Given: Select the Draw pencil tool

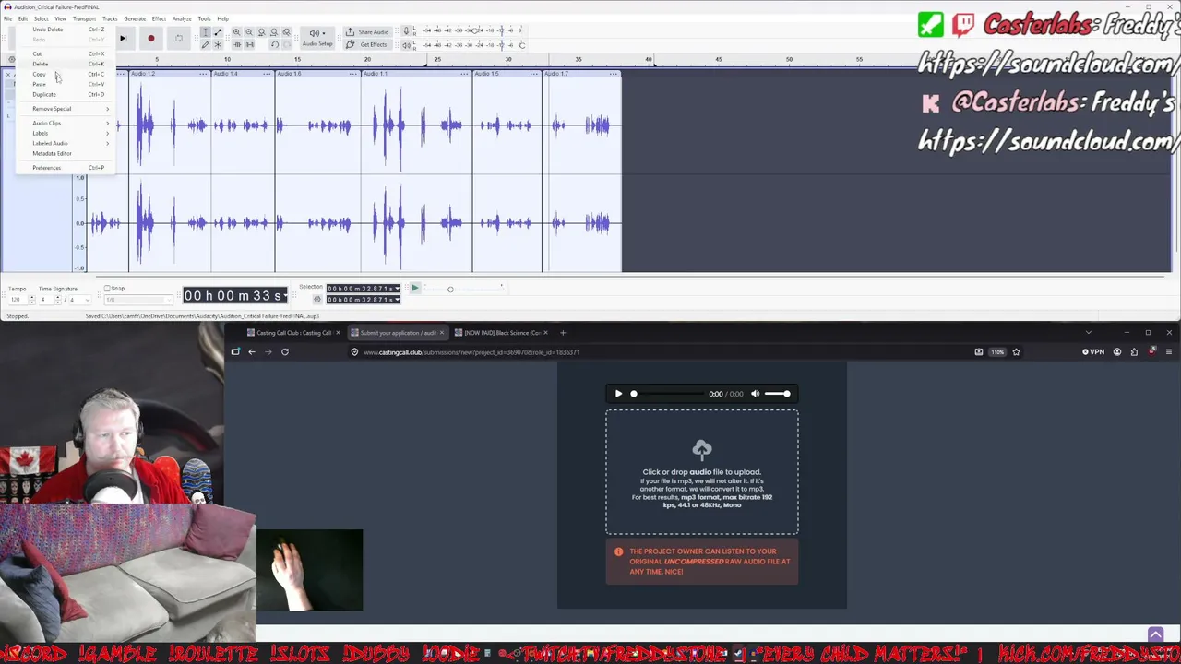Looking at the screenshot, I should tap(205, 44).
